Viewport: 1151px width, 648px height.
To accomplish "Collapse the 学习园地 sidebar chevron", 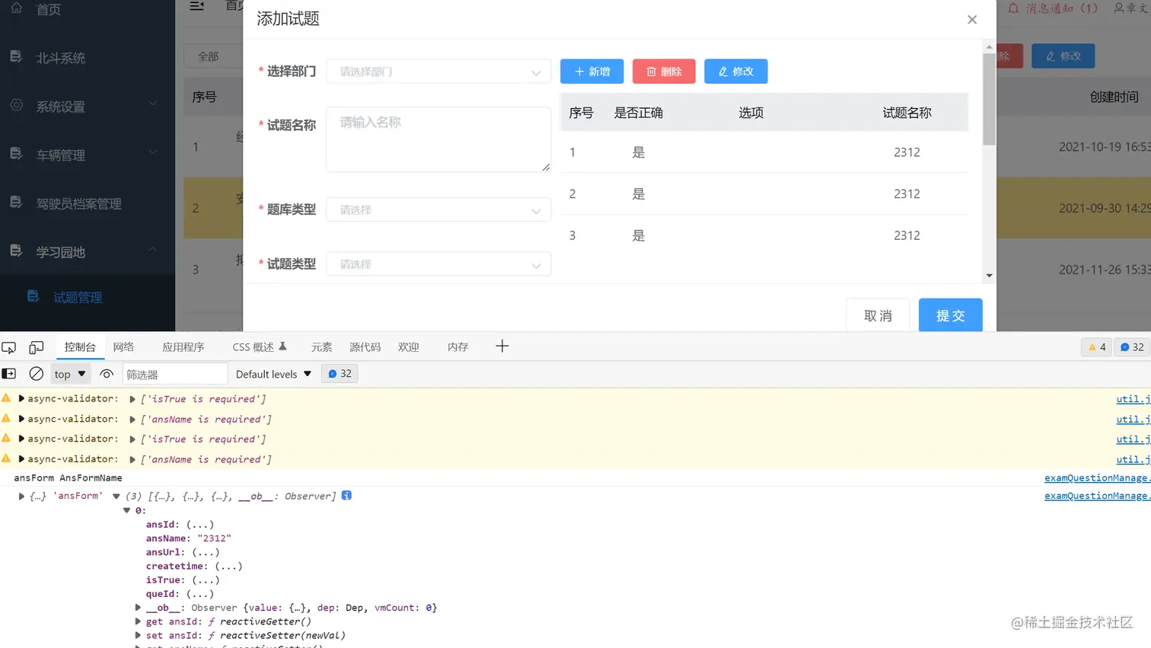I will coord(153,250).
